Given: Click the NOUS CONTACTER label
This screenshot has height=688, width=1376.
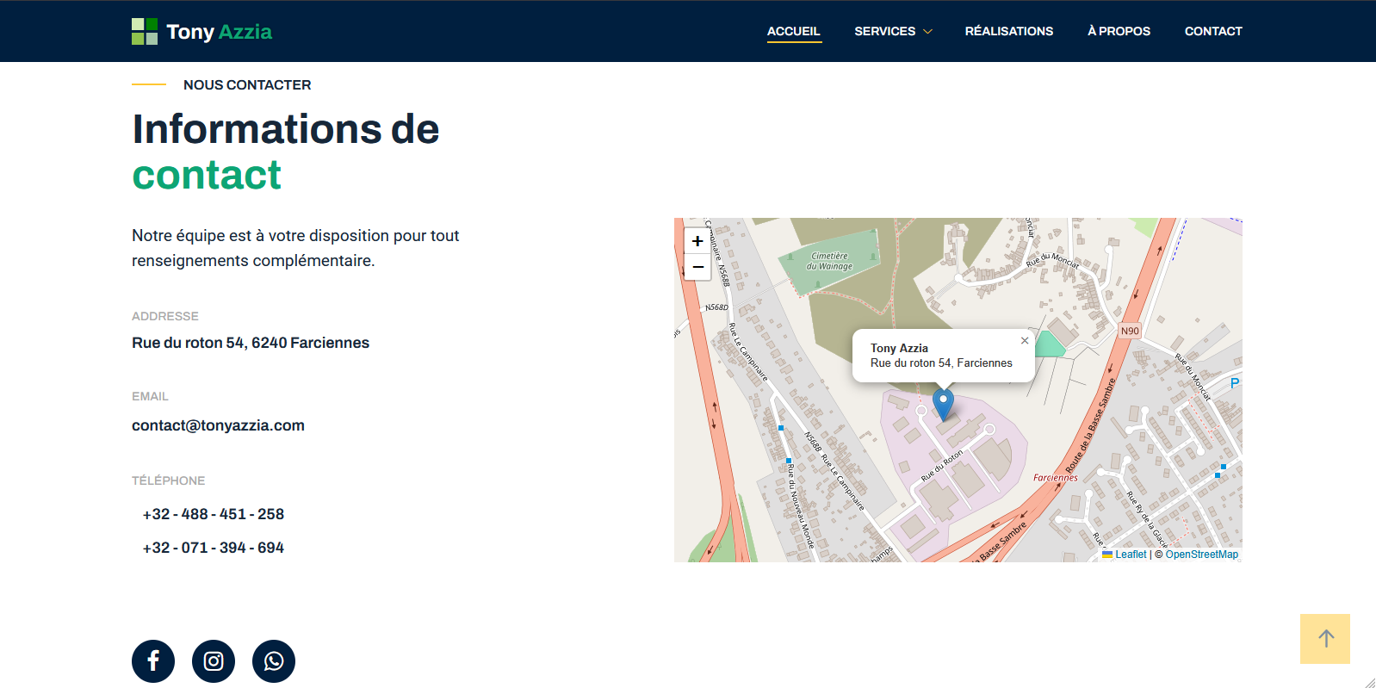Looking at the screenshot, I should [247, 85].
